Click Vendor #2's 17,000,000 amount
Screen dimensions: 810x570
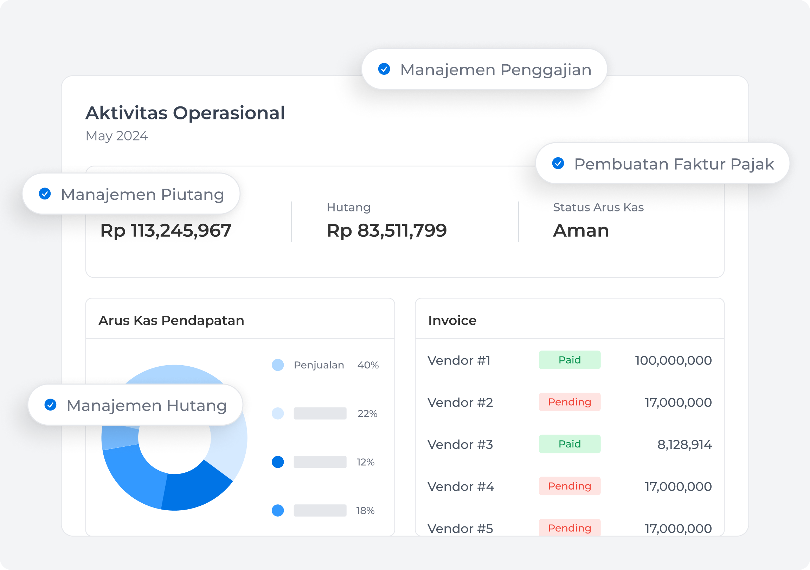[x=678, y=402]
